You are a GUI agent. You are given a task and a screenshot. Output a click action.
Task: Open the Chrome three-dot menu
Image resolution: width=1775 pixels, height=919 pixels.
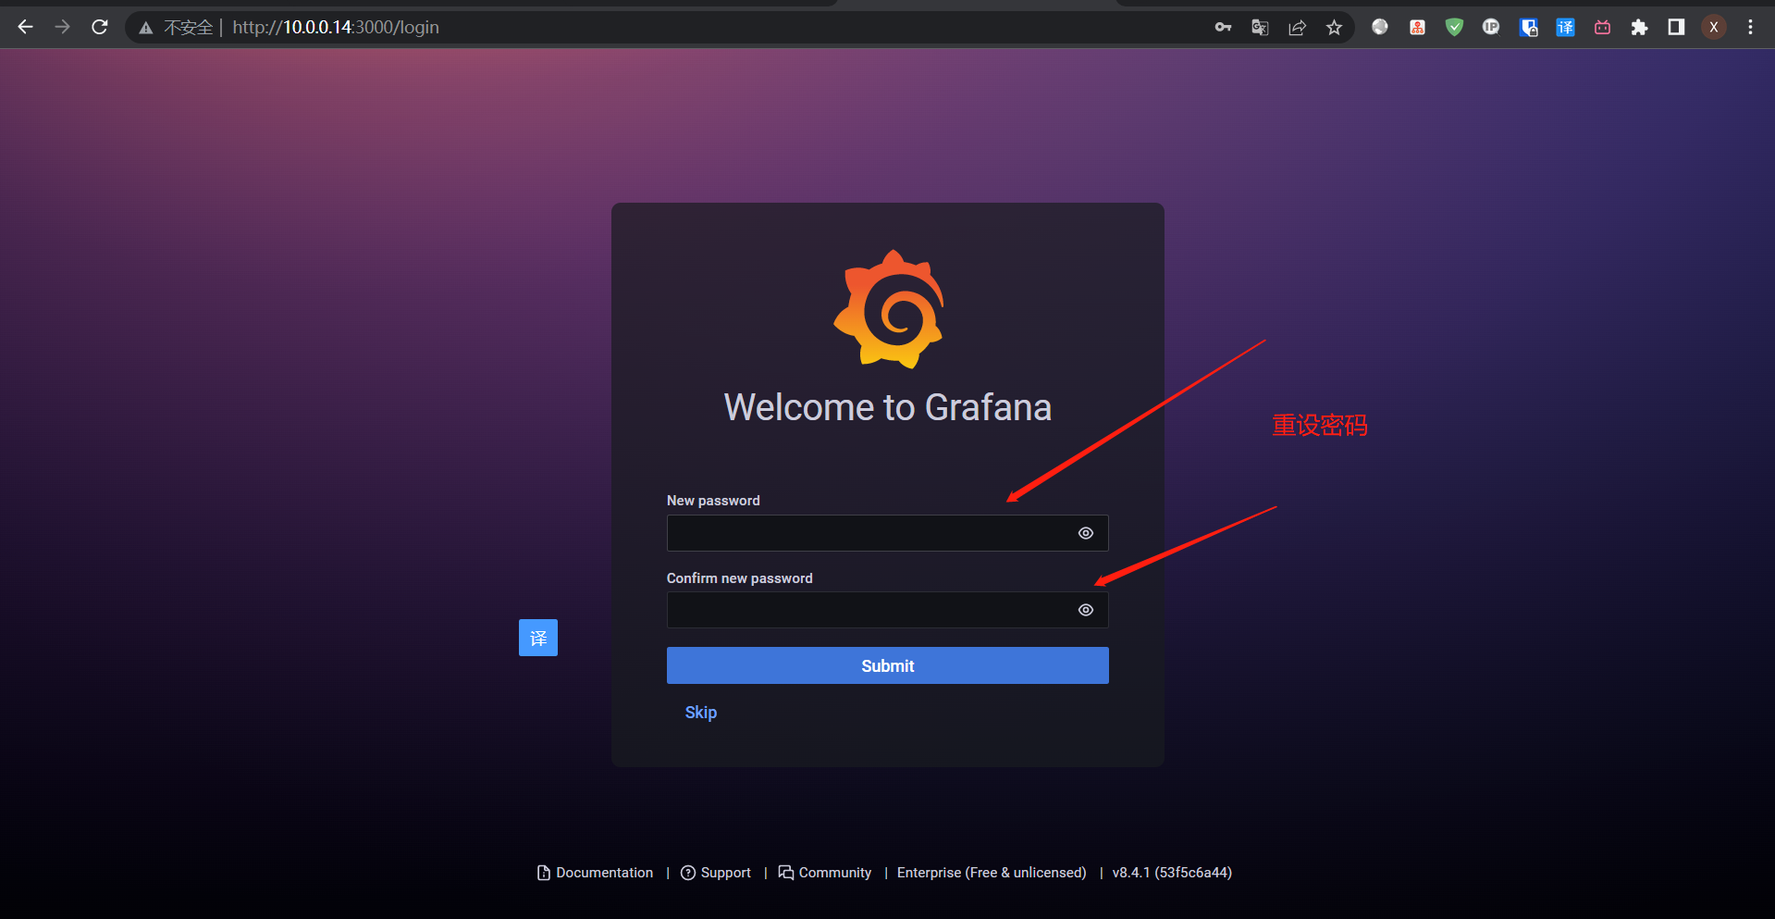(x=1750, y=27)
